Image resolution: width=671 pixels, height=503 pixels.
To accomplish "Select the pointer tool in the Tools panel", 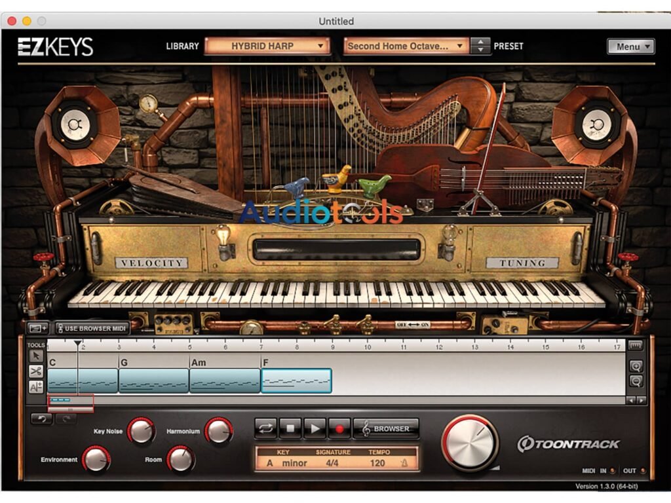I will coord(37,356).
